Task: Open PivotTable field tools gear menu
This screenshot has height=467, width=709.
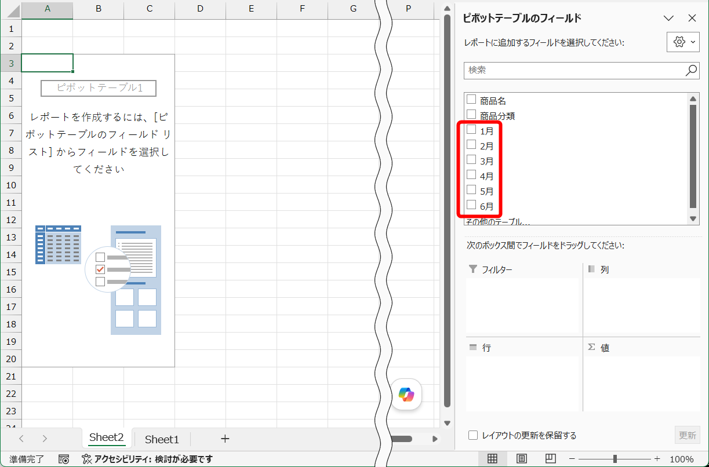Action: click(683, 42)
